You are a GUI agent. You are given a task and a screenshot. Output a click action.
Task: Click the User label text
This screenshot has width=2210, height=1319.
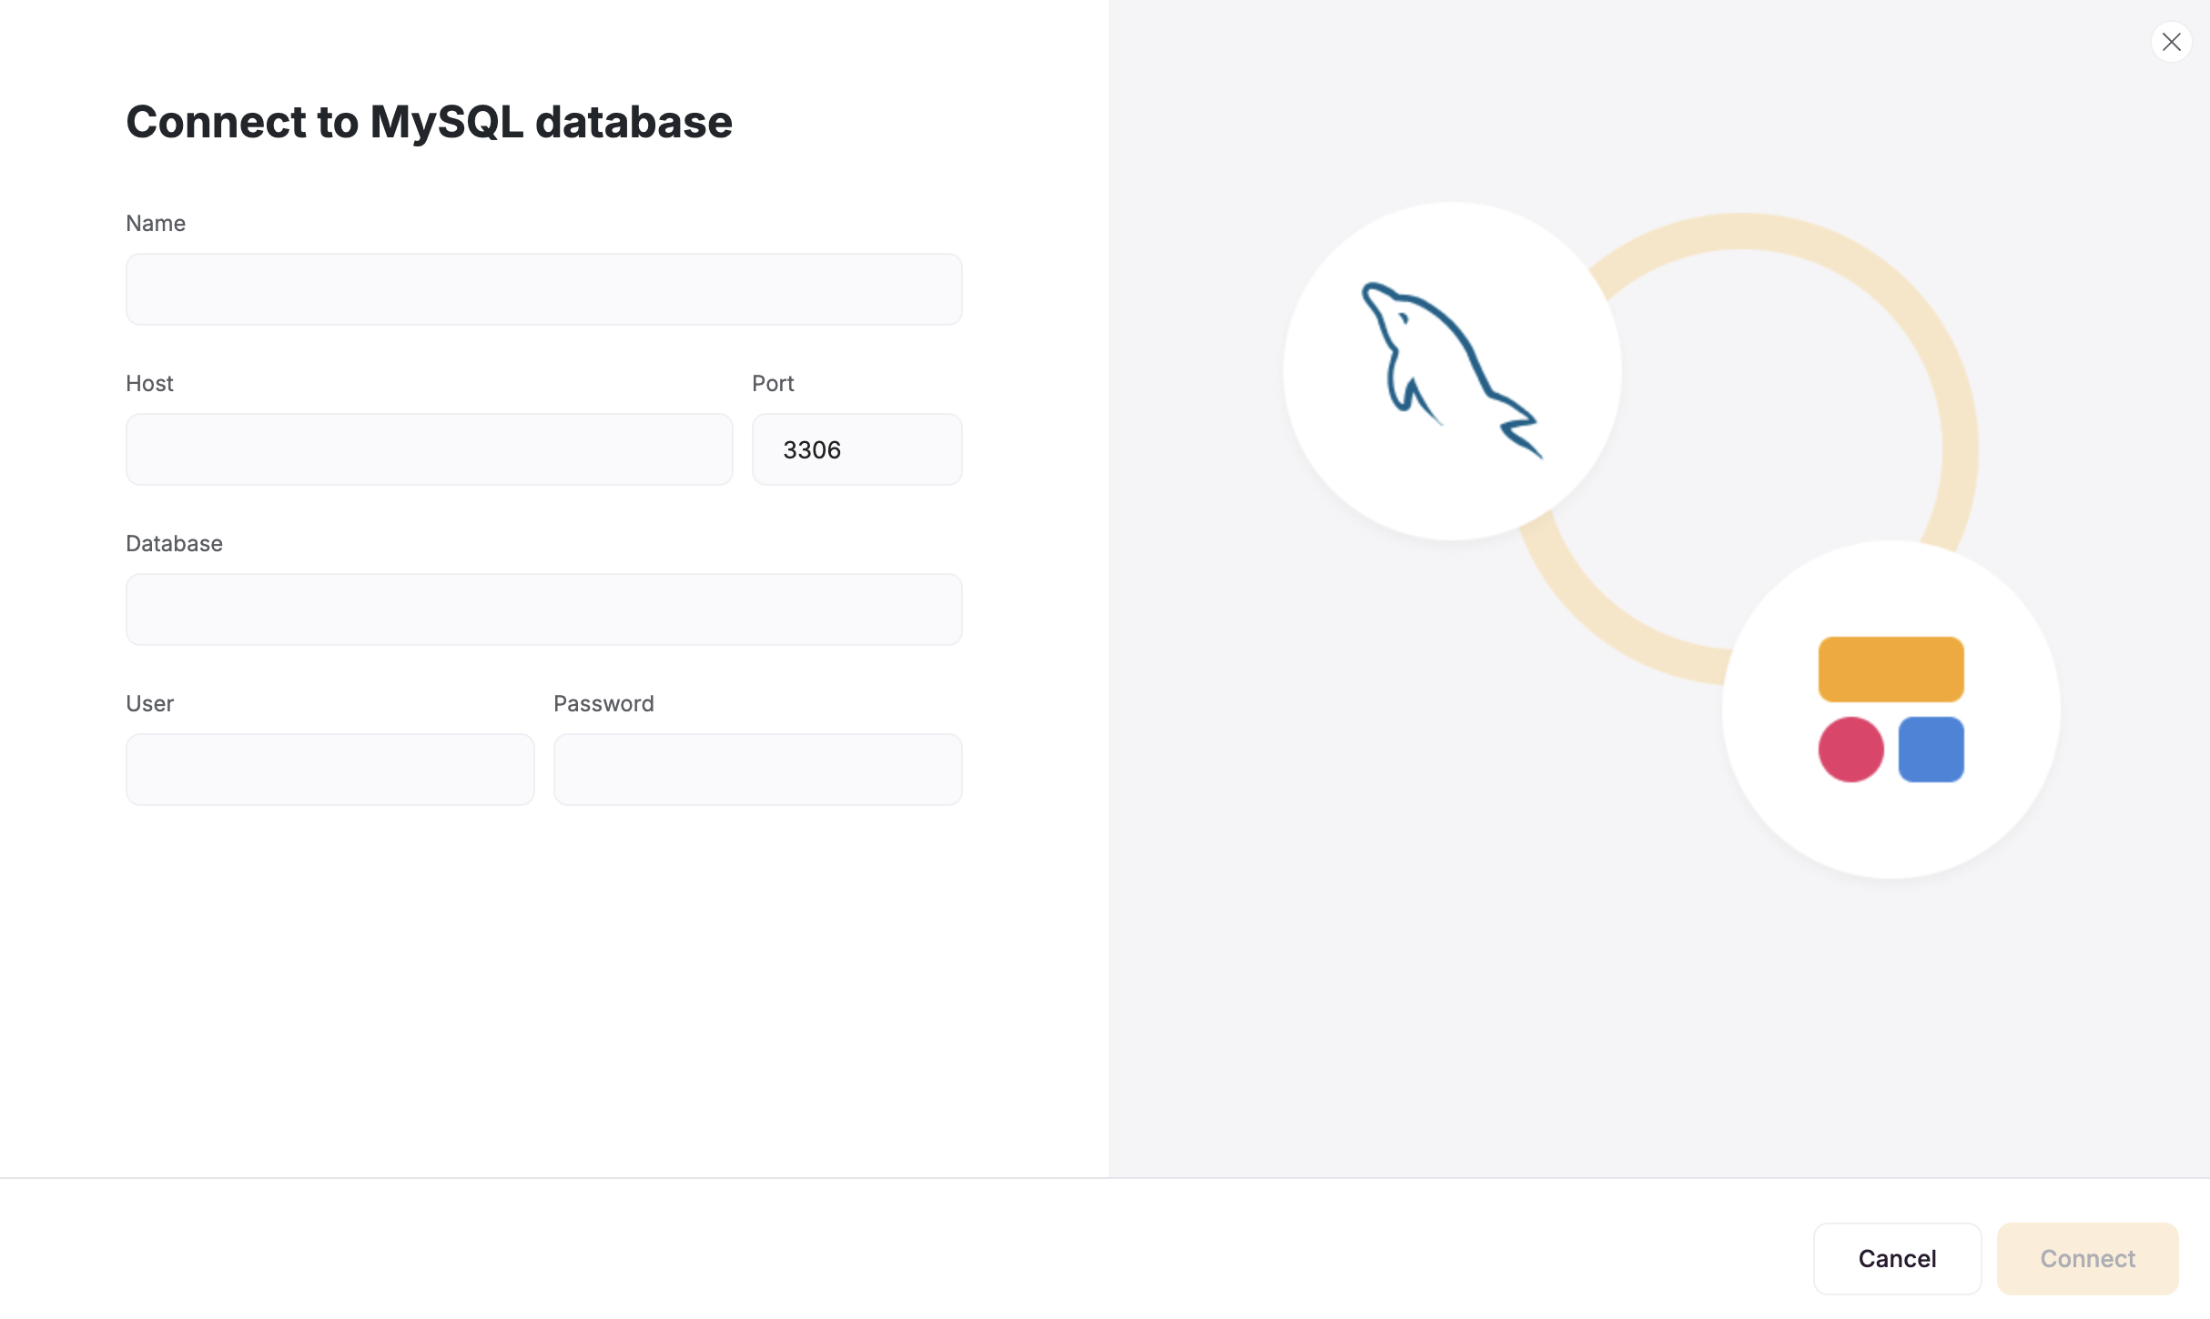click(149, 704)
